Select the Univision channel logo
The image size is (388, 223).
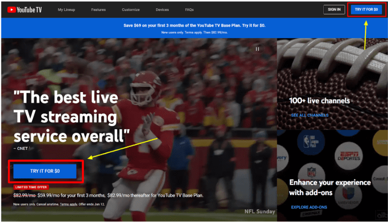(348, 196)
